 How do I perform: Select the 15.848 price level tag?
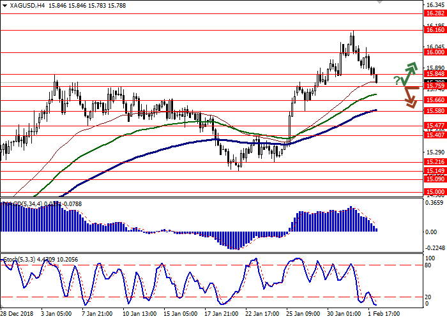pyautogui.click(x=434, y=73)
